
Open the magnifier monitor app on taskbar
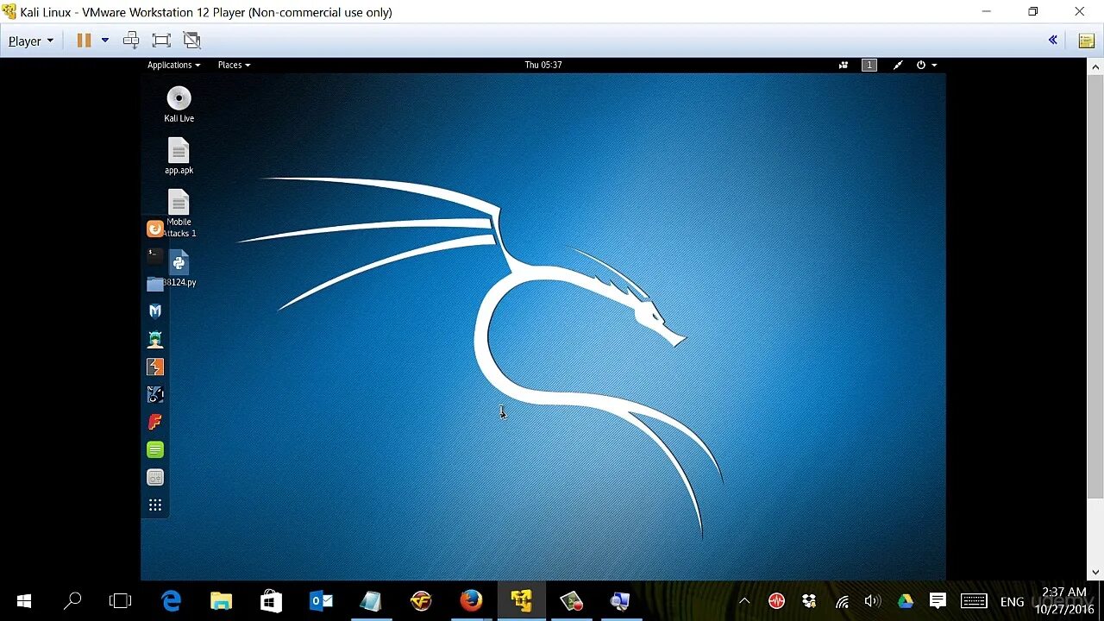coord(620,601)
